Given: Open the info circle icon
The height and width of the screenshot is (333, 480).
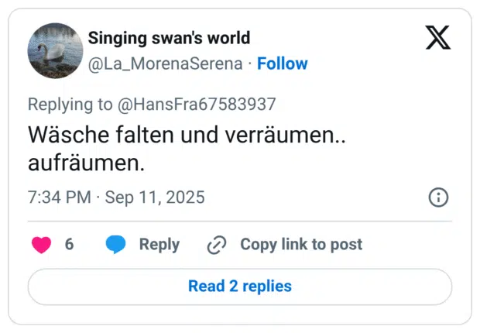Looking at the screenshot, I should tap(438, 197).
